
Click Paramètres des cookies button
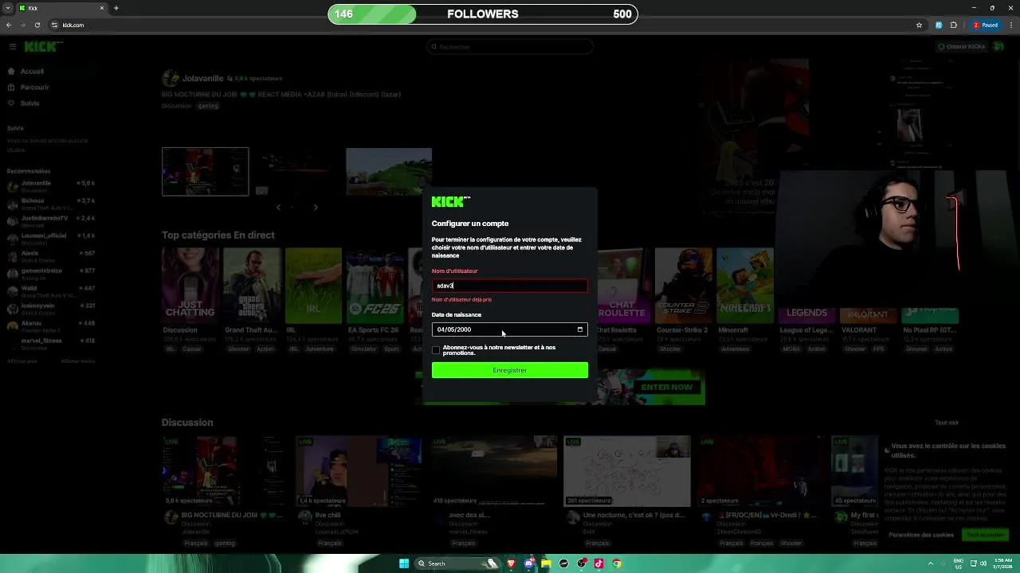[x=921, y=535]
